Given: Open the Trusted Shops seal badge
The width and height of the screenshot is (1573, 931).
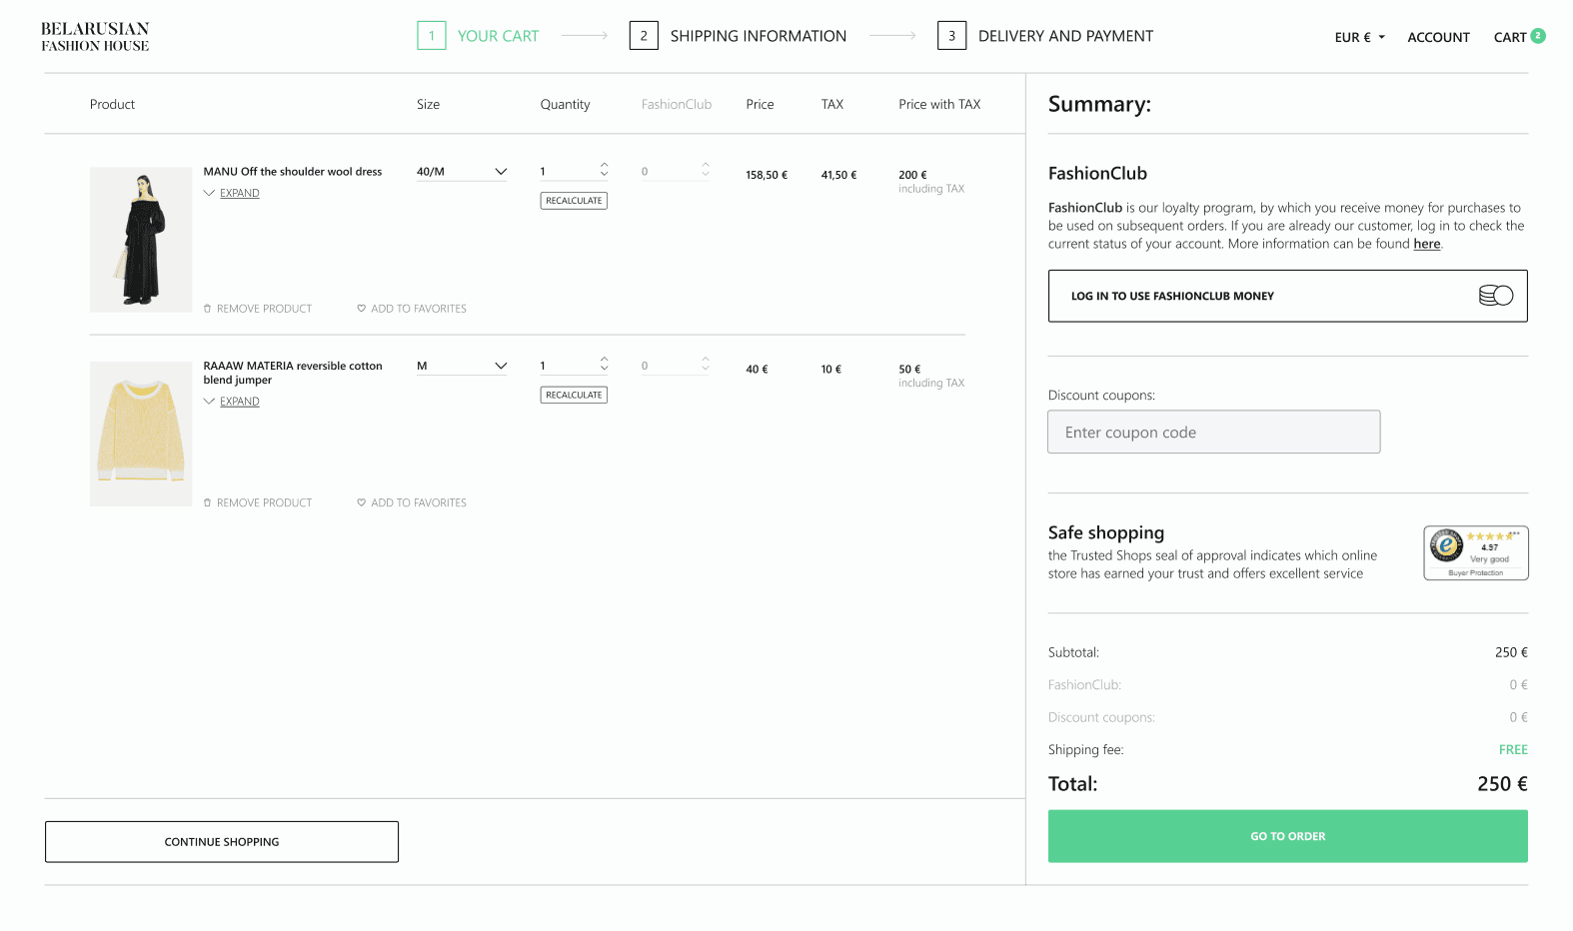Looking at the screenshot, I should [1476, 553].
